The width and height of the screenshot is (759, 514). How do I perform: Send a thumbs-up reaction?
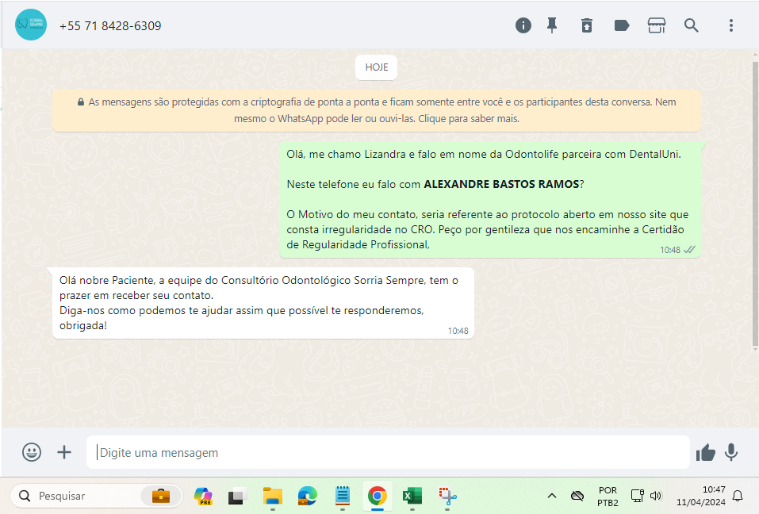pos(706,453)
